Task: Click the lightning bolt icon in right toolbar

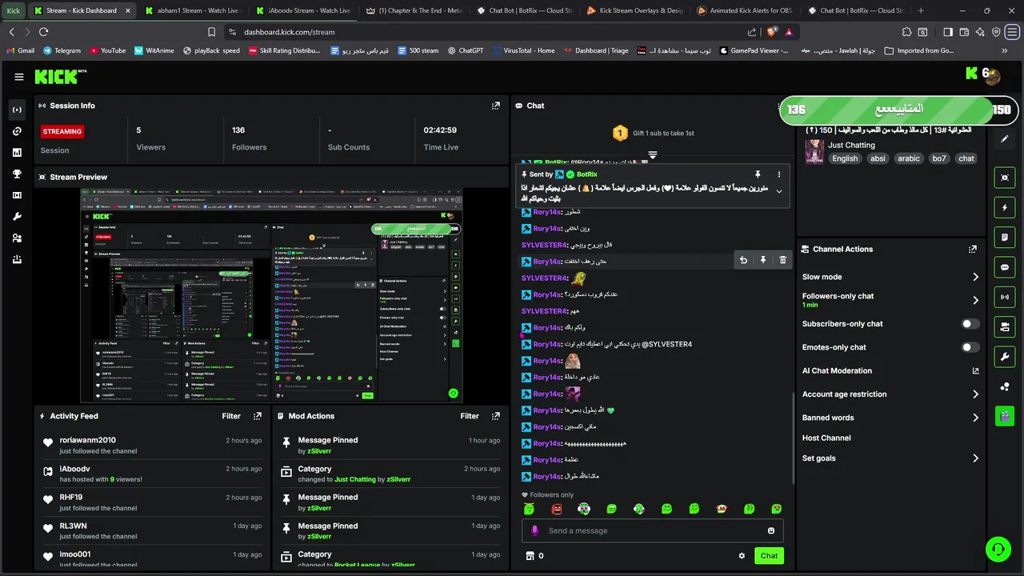Action: point(1005,208)
